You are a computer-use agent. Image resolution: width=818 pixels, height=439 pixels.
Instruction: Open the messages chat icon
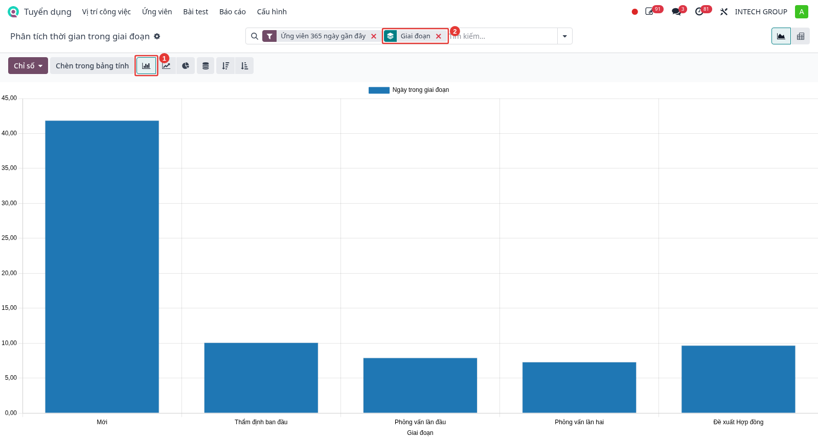(x=676, y=12)
